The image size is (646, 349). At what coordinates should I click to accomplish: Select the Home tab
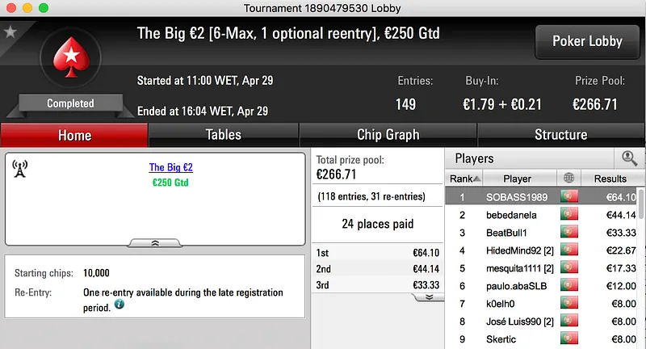pyautogui.click(x=74, y=135)
